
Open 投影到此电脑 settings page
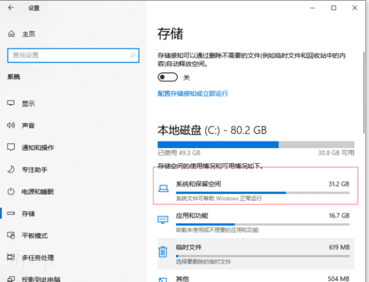(x=41, y=279)
